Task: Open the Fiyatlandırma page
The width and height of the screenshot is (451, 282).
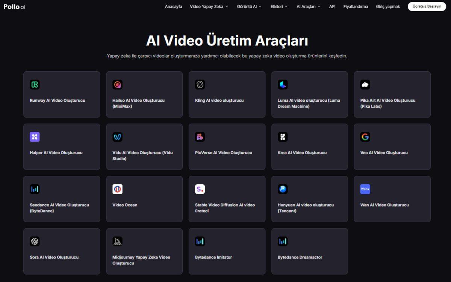Action: (x=356, y=6)
